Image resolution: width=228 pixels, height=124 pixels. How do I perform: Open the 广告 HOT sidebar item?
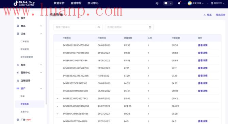(x=26, y=120)
